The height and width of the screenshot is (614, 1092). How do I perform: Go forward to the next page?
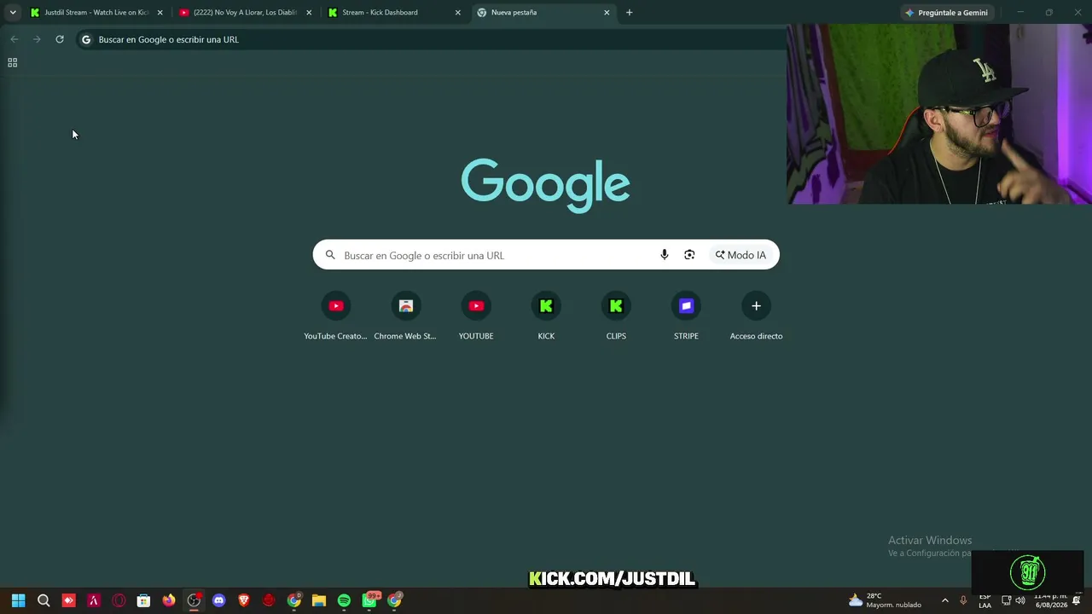pos(37,39)
